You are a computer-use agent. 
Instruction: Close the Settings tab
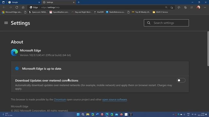(74, 2)
